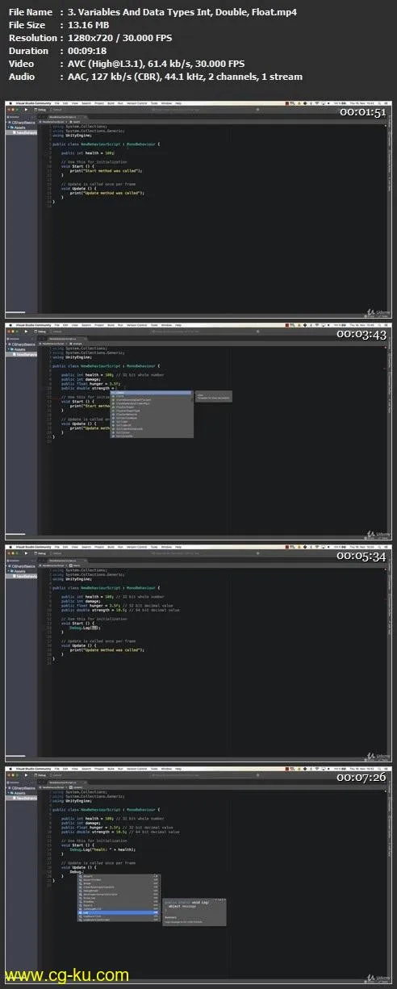Collapse CSharpBasics solution node in the 00:01:51 frame
Screen dimensions: 397x989
[x=8, y=123]
